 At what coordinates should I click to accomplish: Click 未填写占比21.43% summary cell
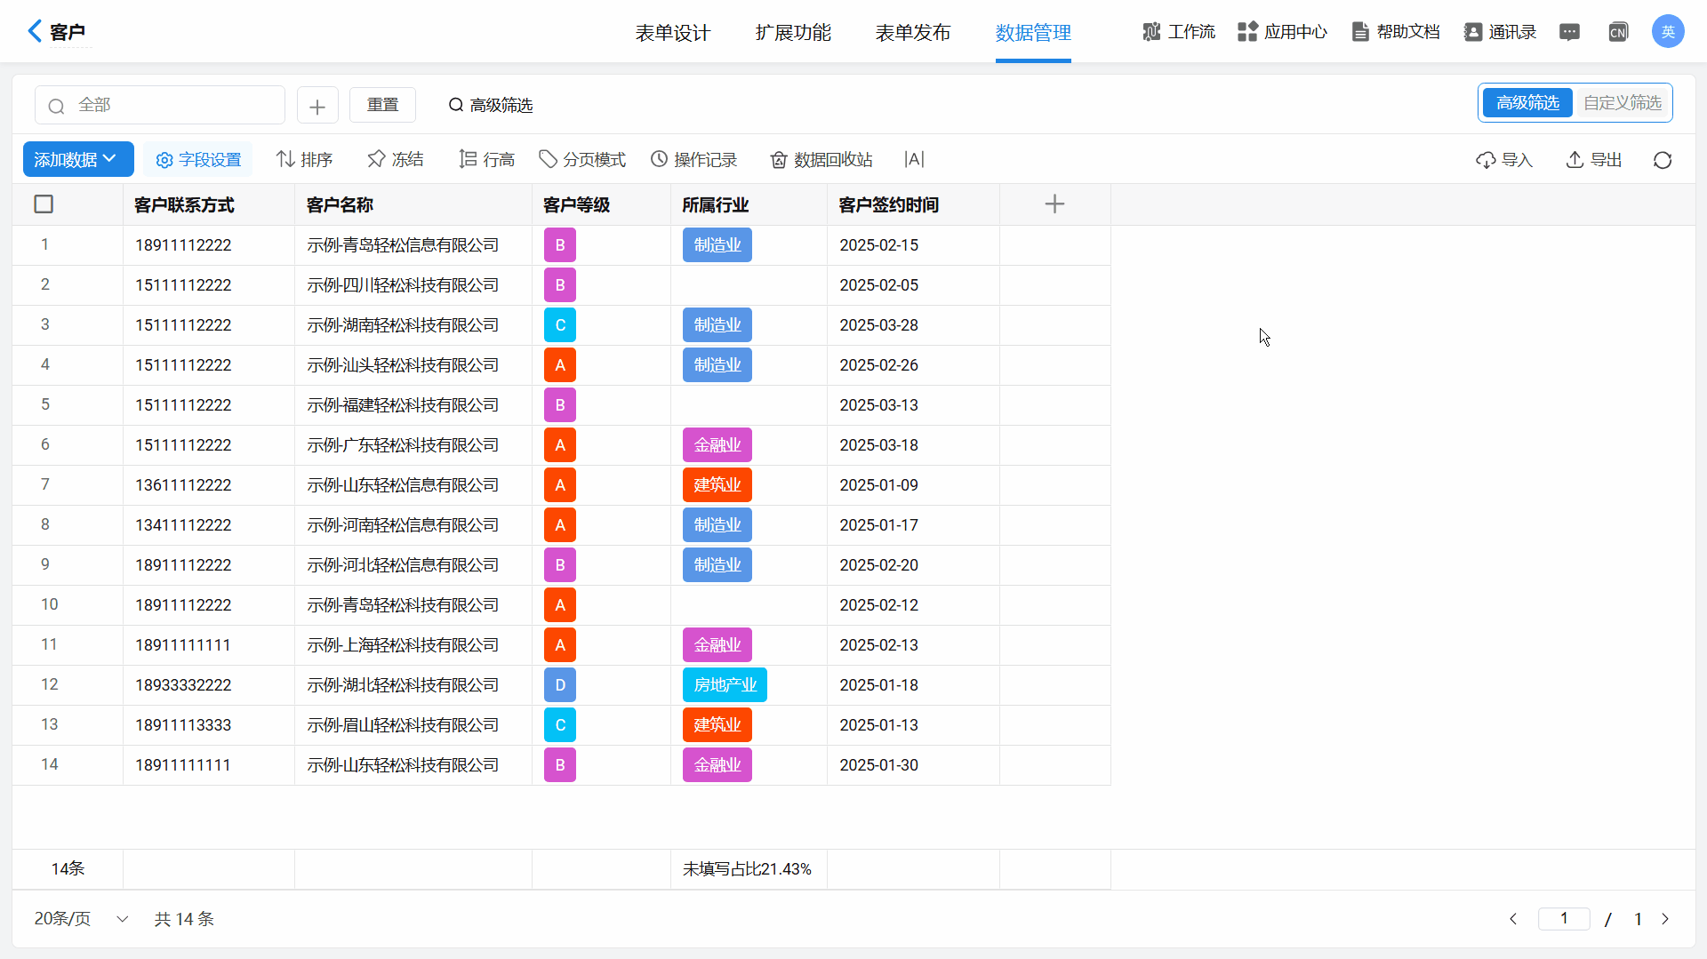(748, 869)
